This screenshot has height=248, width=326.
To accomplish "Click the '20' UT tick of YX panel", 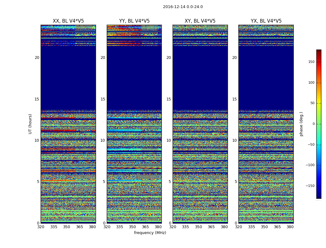I will (x=234, y=58).
